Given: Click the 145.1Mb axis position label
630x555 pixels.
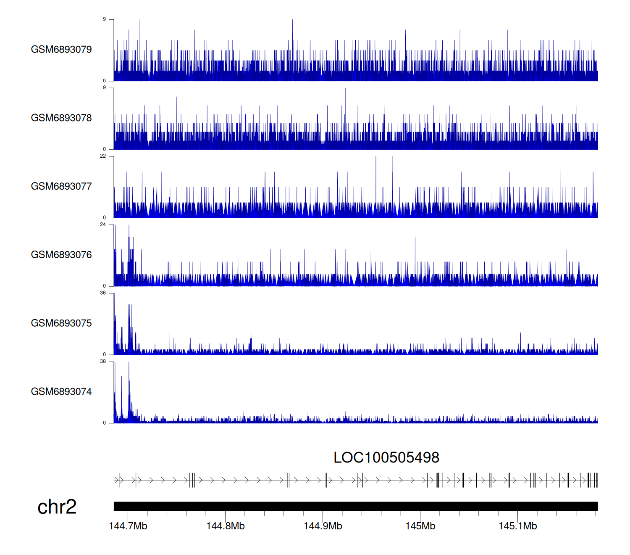Looking at the screenshot, I should [518, 526].
